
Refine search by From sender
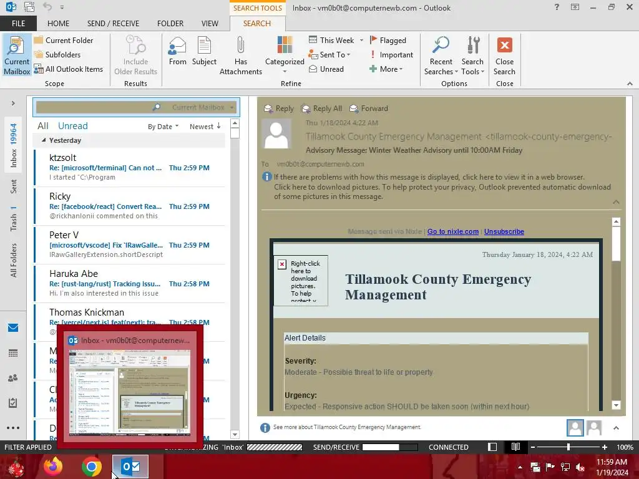(177, 51)
